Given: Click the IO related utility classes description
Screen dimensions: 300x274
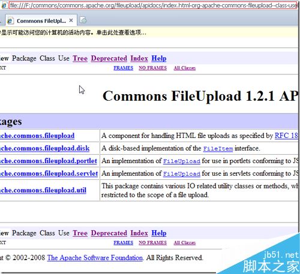Looking at the screenshot, I should tap(199, 191).
